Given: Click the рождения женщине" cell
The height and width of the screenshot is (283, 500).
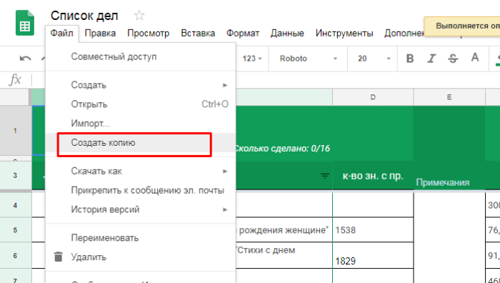Looking at the screenshot, I should [284, 230].
